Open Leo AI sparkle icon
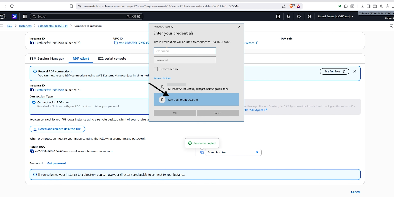Viewport: 394px width, 197px height. pos(381,6)
